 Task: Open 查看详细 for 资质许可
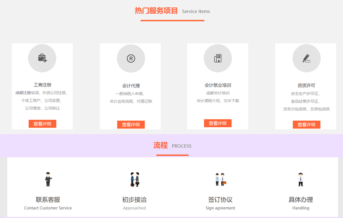tap(306, 124)
